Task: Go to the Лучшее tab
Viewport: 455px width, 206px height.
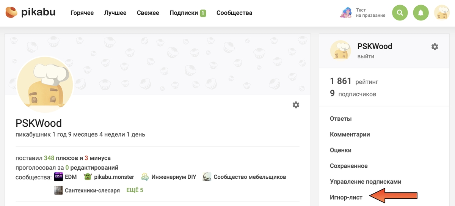Action: coord(115,13)
